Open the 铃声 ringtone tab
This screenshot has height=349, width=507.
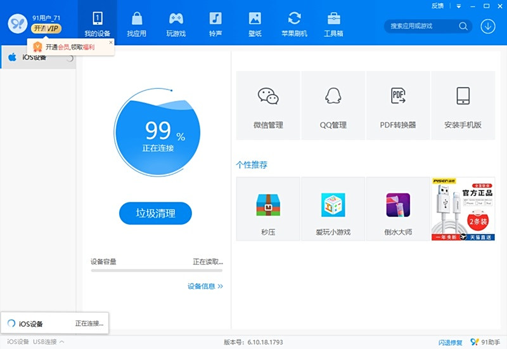[x=215, y=23]
